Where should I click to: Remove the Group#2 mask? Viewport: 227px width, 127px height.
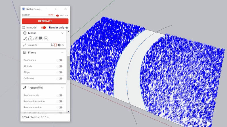pyautogui.click(x=63, y=45)
